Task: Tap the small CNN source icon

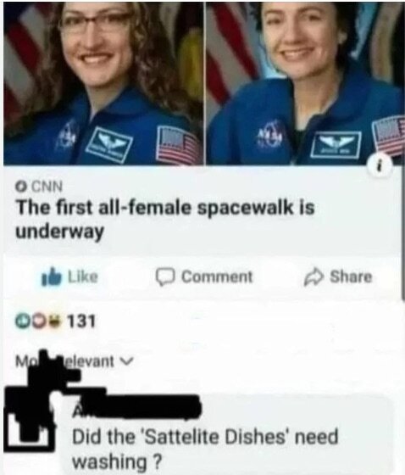Action: (x=21, y=187)
